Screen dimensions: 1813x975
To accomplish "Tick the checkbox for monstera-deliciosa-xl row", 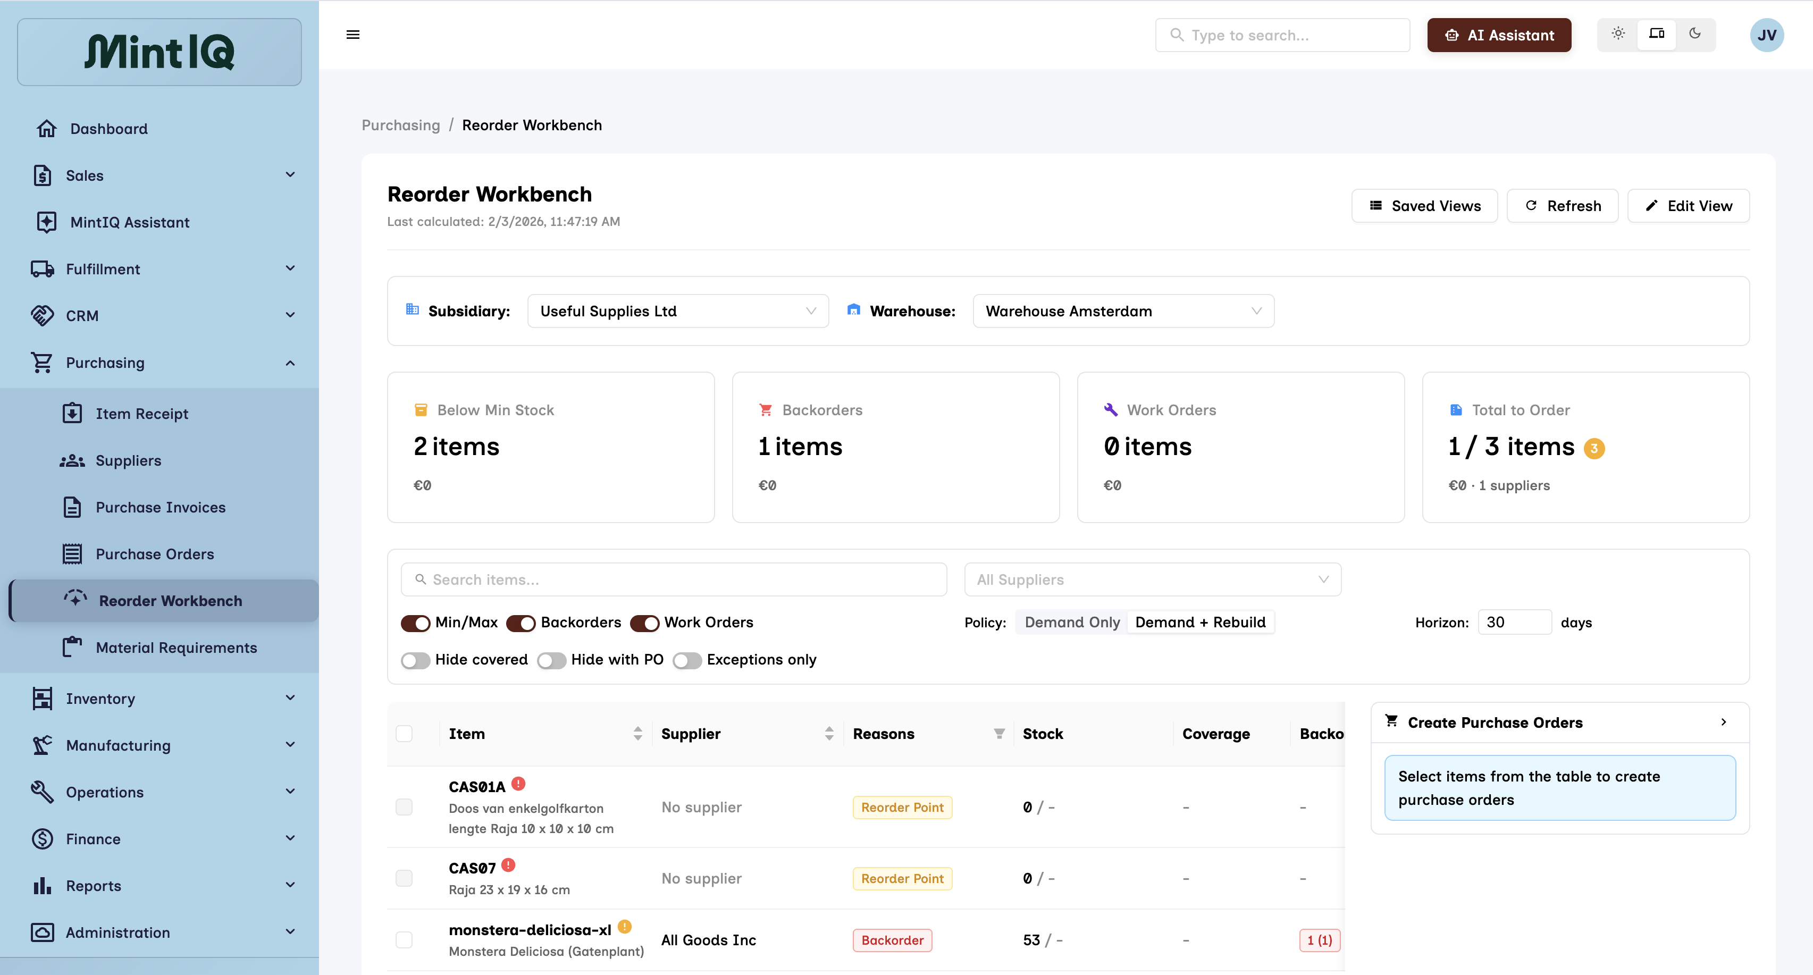I will click(404, 940).
